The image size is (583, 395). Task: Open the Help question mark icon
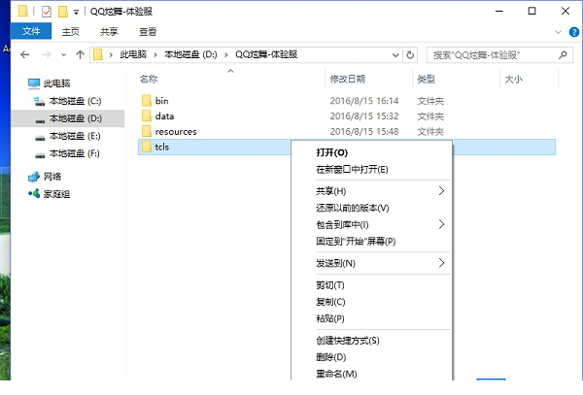[x=574, y=32]
